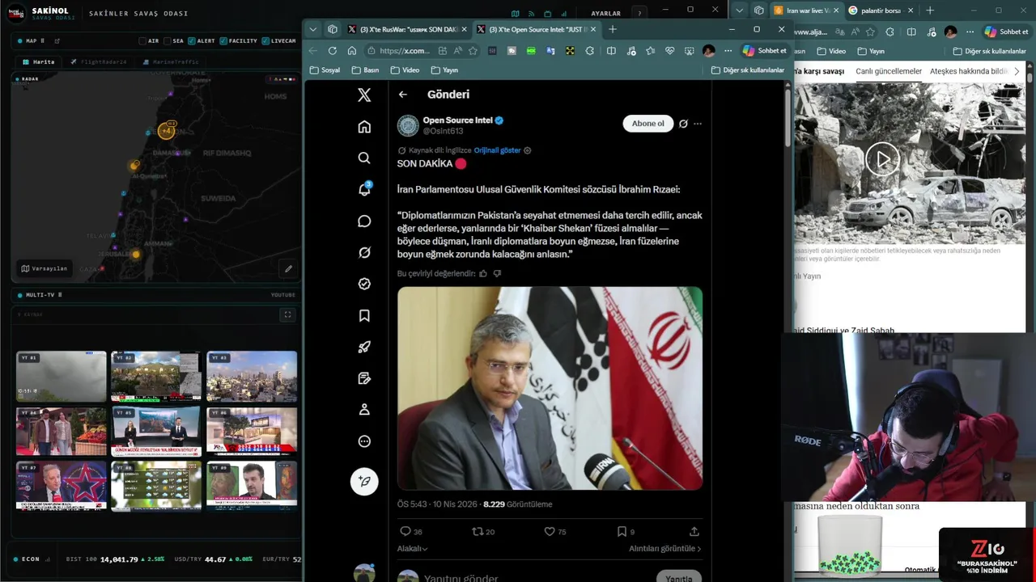Open Articles notepad icon in X sidebar

tap(364, 378)
